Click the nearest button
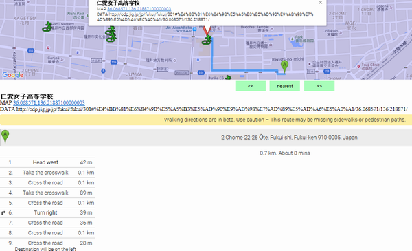 (x=285, y=86)
